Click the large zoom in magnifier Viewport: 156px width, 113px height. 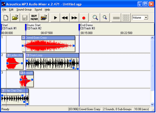click(x=95, y=18)
